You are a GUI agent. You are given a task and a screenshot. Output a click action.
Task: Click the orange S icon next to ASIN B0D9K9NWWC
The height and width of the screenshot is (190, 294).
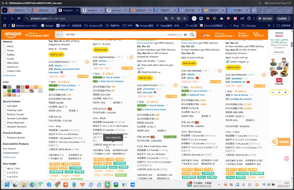click(131, 57)
